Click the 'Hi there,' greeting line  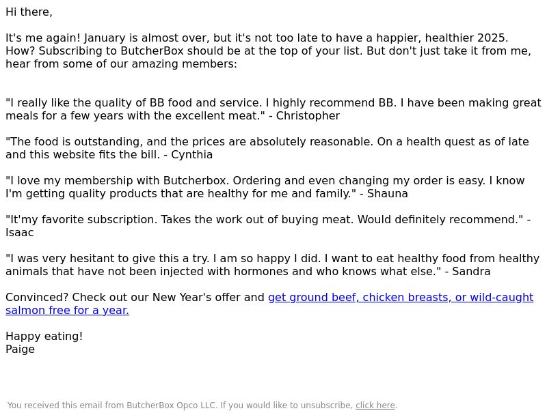point(29,12)
